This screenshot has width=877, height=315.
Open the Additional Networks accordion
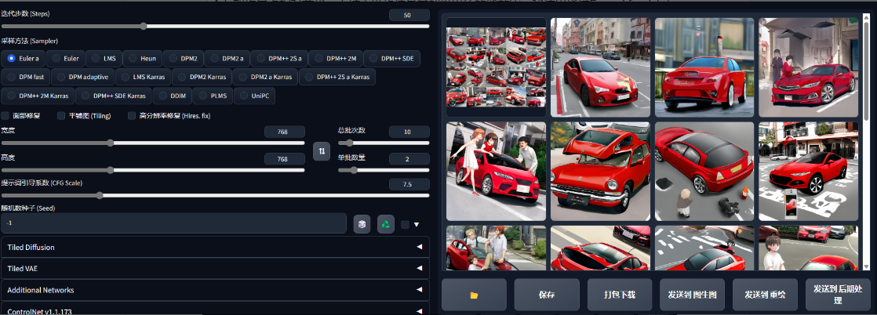[x=215, y=290]
